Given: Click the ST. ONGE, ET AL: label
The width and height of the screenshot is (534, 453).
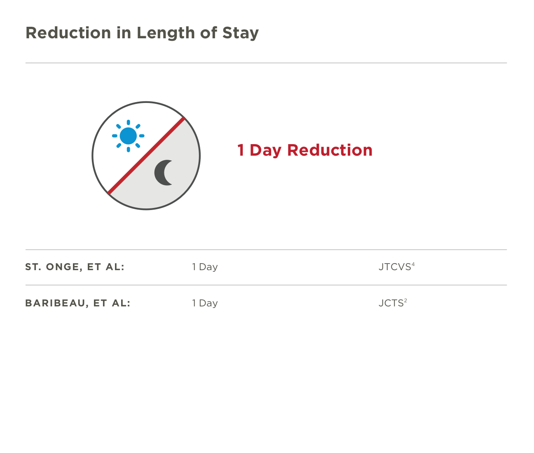Looking at the screenshot, I should (x=75, y=267).
